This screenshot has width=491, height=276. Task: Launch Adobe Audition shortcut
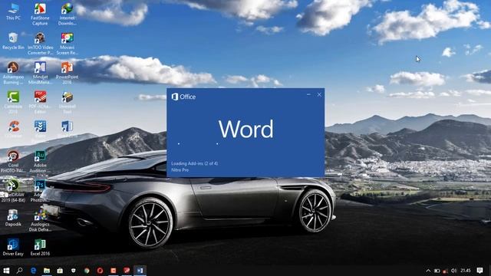coord(40,161)
